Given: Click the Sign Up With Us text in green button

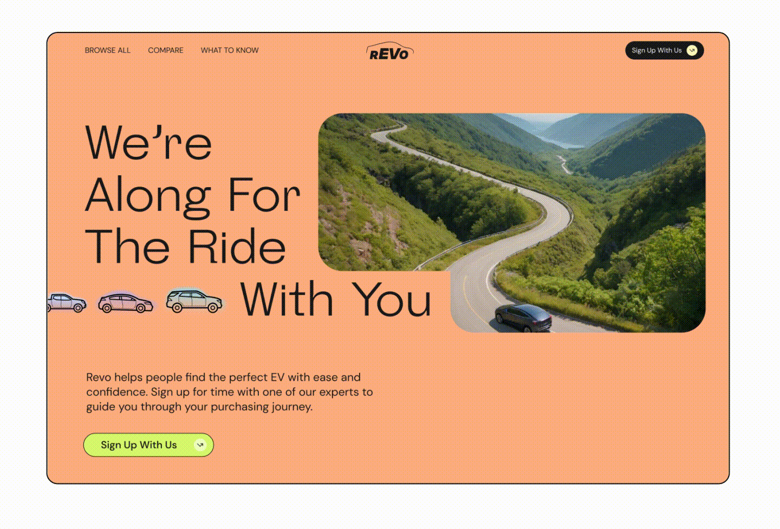Looking at the screenshot, I should pos(139,445).
